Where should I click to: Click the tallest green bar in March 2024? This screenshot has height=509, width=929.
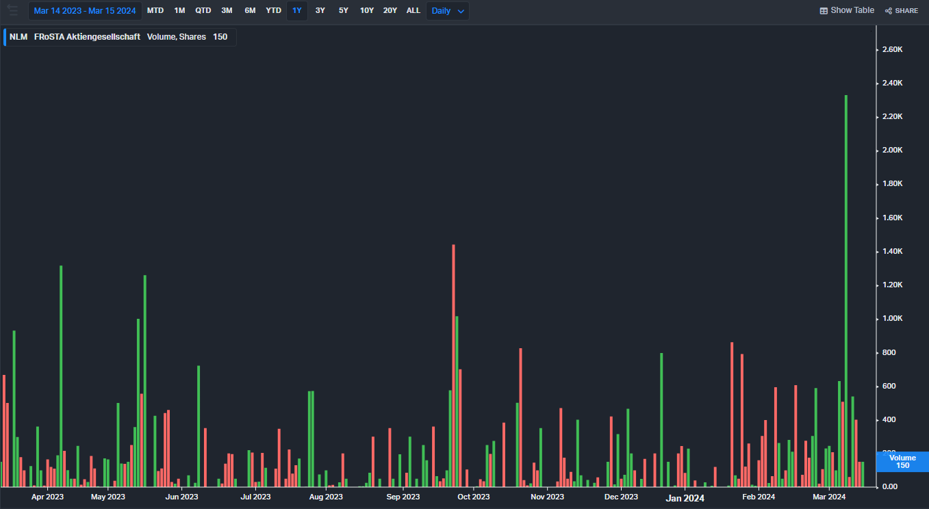point(846,291)
